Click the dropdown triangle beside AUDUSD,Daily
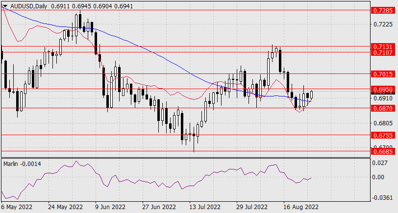398x213 pixels. pyautogui.click(x=5, y=4)
